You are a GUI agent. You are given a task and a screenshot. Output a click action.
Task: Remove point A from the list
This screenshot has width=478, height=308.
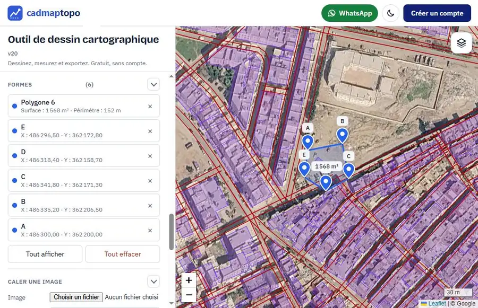[150, 231]
